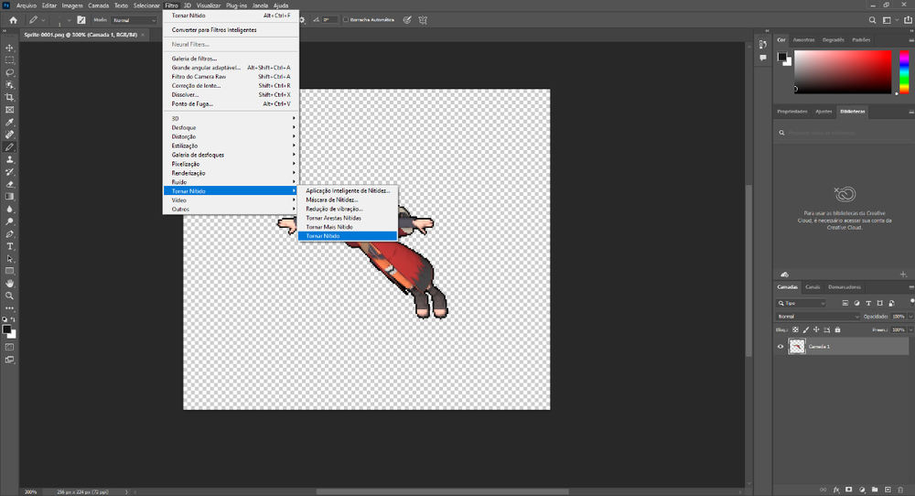The height and width of the screenshot is (496, 915).
Task: Select the Zoom magnifier tool
Action: 10,296
